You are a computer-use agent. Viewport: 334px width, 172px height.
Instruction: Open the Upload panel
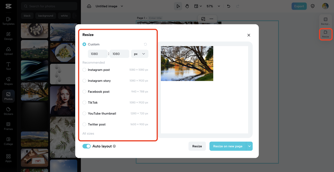8,51
